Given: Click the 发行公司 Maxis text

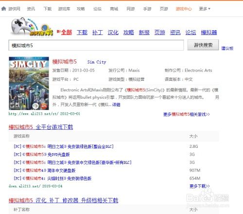Looking at the screenshot, I should click(124, 71).
